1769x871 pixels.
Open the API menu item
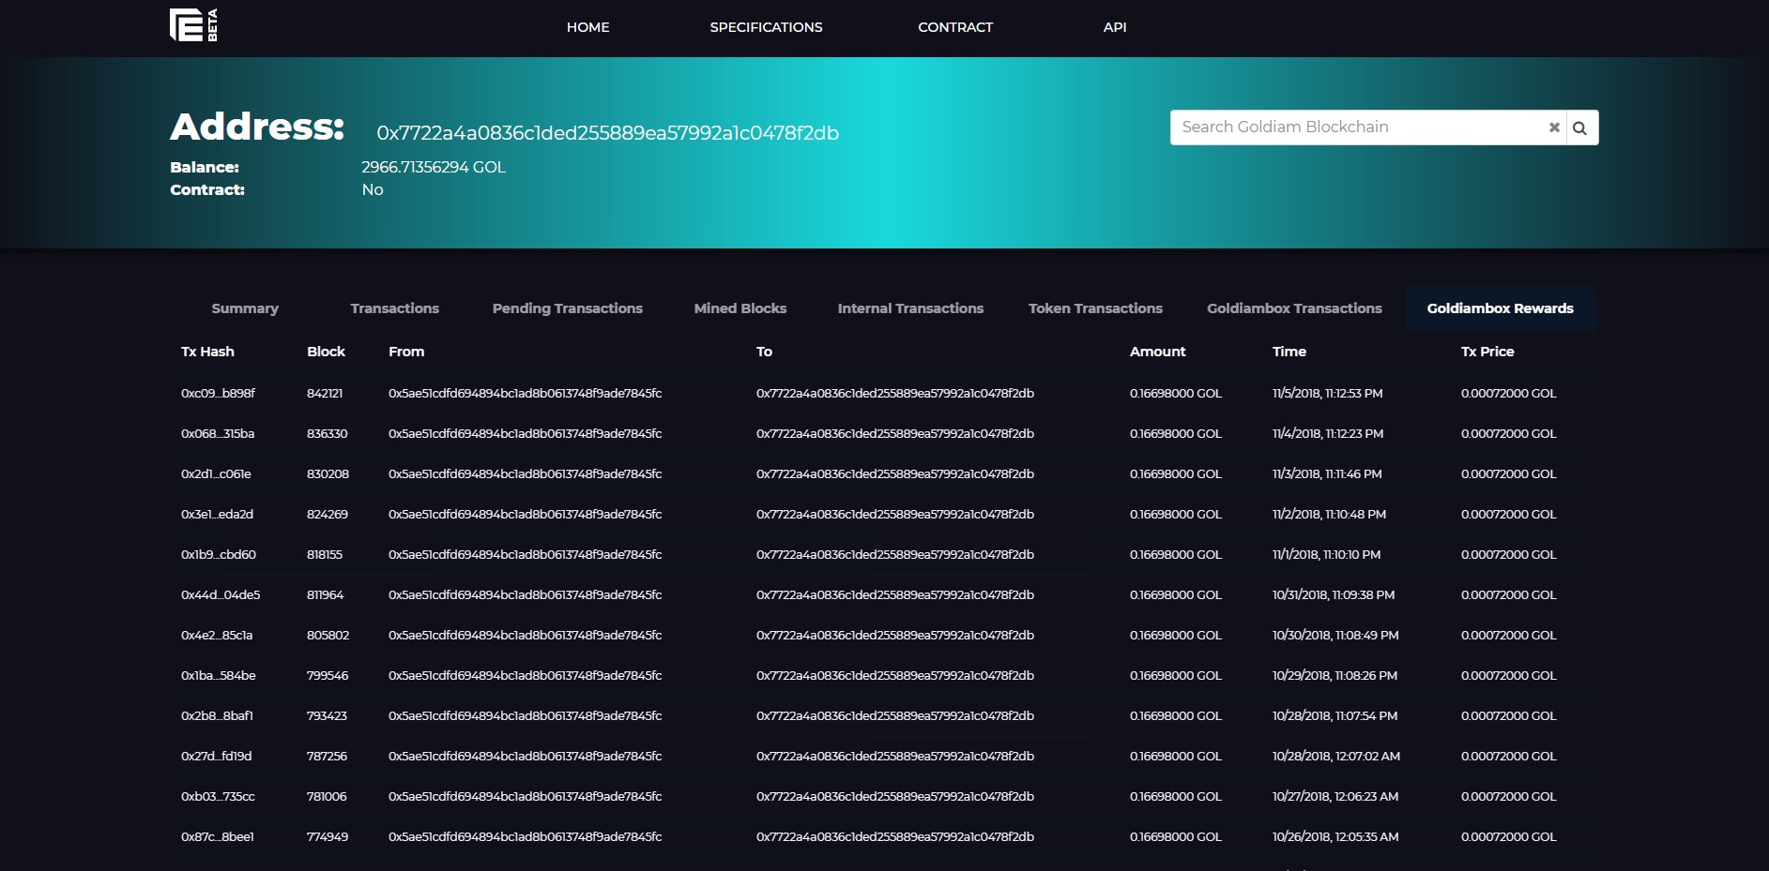[1115, 27]
